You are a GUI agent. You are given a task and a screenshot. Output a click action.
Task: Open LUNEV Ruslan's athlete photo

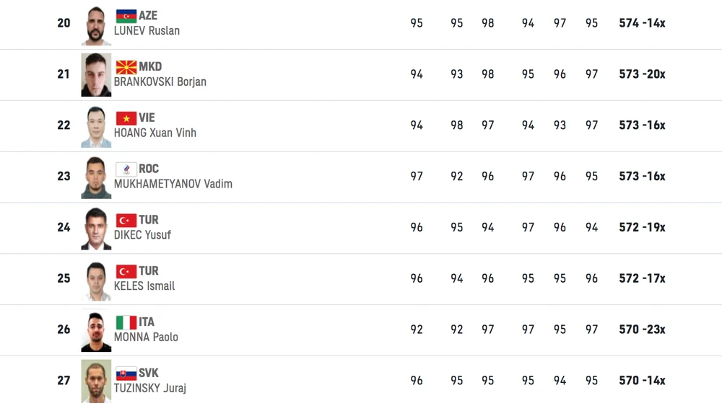[96, 25]
